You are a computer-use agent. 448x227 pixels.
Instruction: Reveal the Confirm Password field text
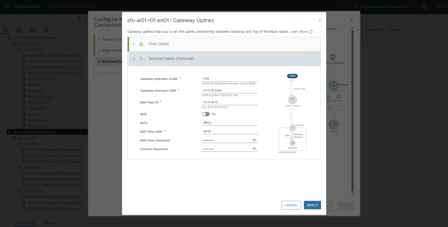click(254, 149)
